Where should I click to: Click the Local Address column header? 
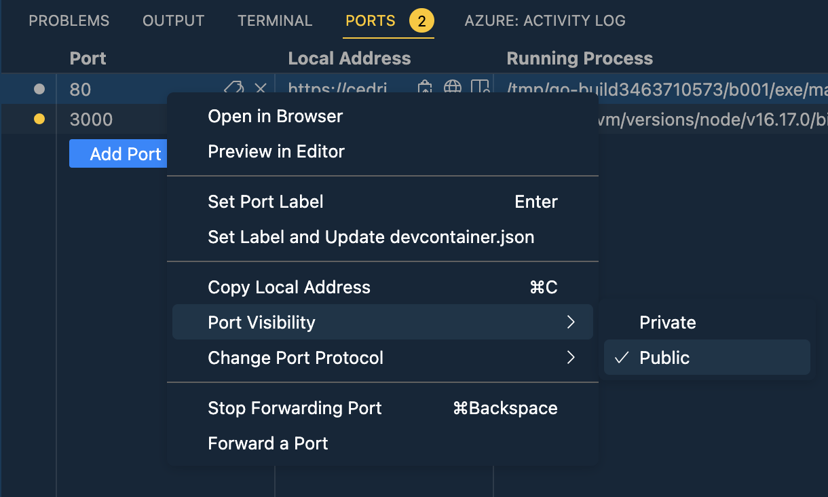(350, 58)
